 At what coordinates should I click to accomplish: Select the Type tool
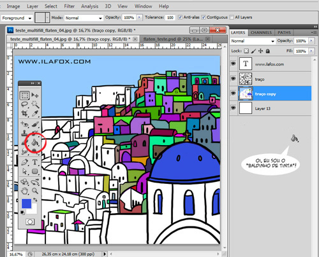pos(35,162)
